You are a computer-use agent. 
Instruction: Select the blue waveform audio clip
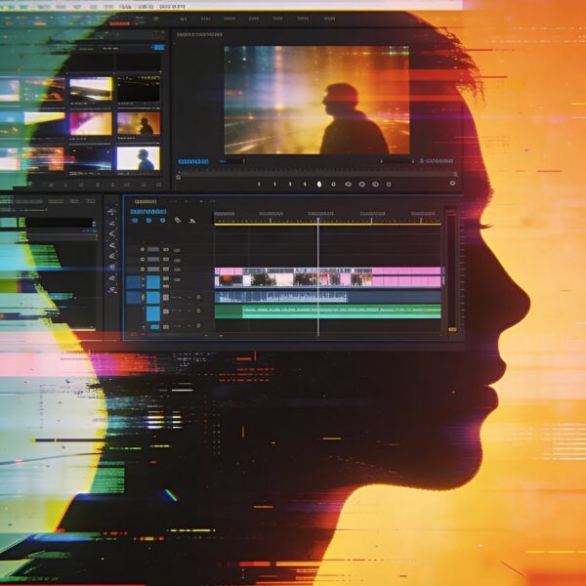point(328,297)
